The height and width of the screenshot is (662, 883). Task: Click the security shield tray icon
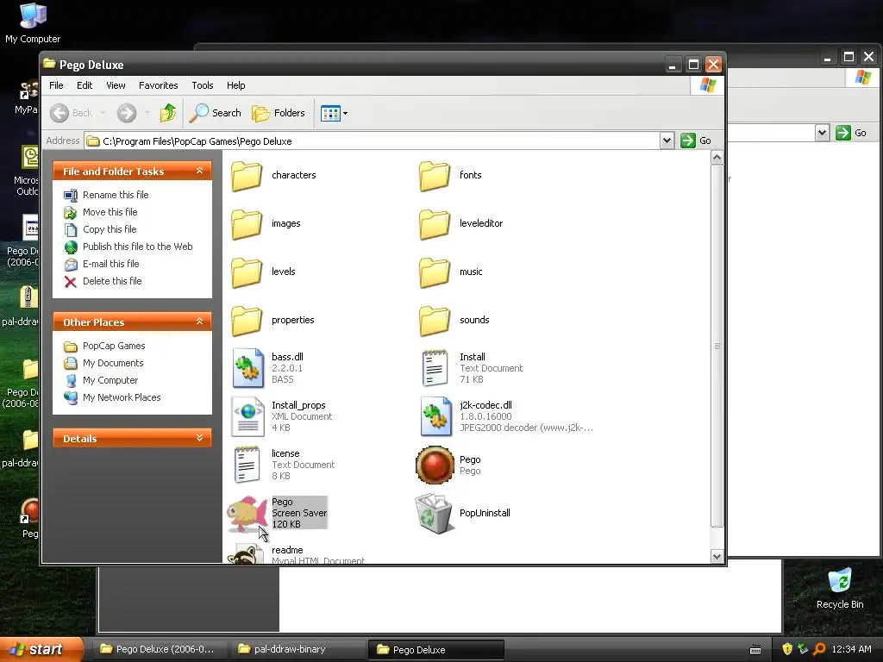pos(787,650)
